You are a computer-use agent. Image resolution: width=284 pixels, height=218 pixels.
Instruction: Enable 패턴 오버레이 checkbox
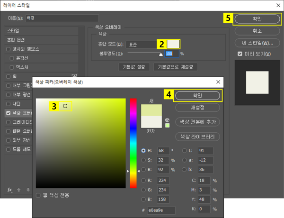[8, 131]
